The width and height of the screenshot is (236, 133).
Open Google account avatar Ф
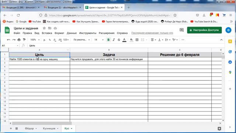tap(228, 30)
